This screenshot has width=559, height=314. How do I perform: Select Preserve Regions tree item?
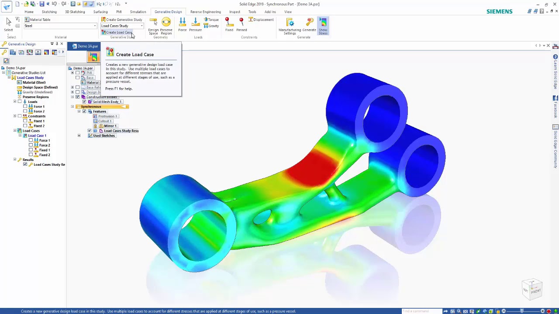pyautogui.click(x=35, y=97)
